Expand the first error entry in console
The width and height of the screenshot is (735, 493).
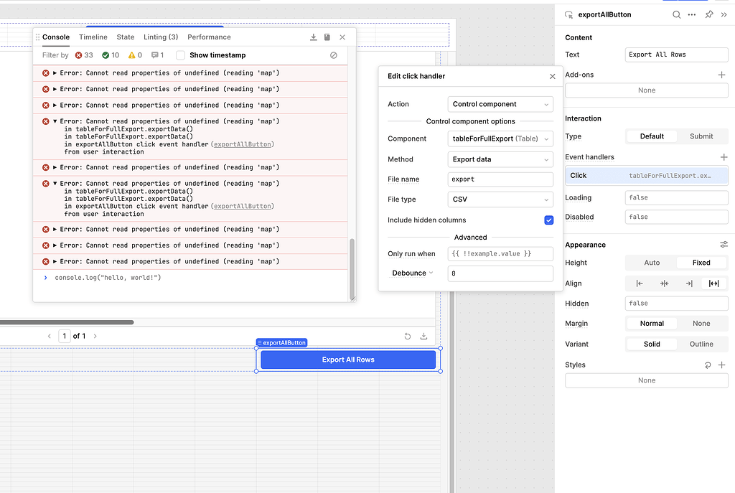55,73
